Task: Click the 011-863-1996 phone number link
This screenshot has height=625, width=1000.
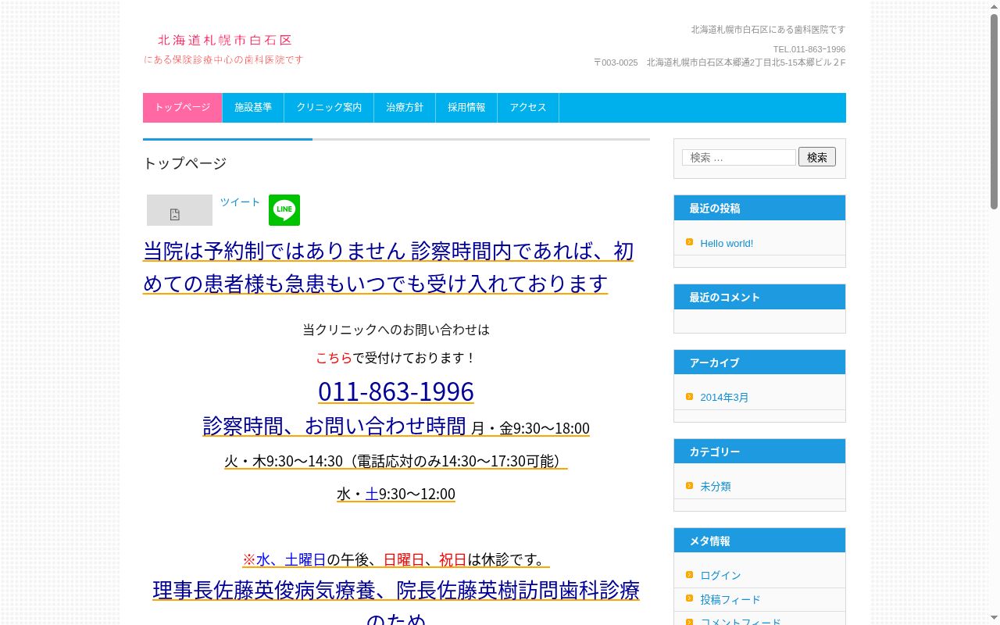Action: pyautogui.click(x=396, y=391)
